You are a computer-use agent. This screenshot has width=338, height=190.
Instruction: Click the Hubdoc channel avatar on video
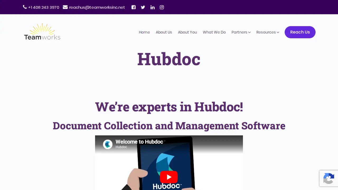click(x=108, y=144)
